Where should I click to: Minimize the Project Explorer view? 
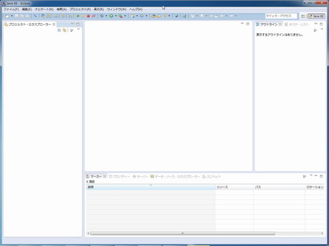pos(73,24)
